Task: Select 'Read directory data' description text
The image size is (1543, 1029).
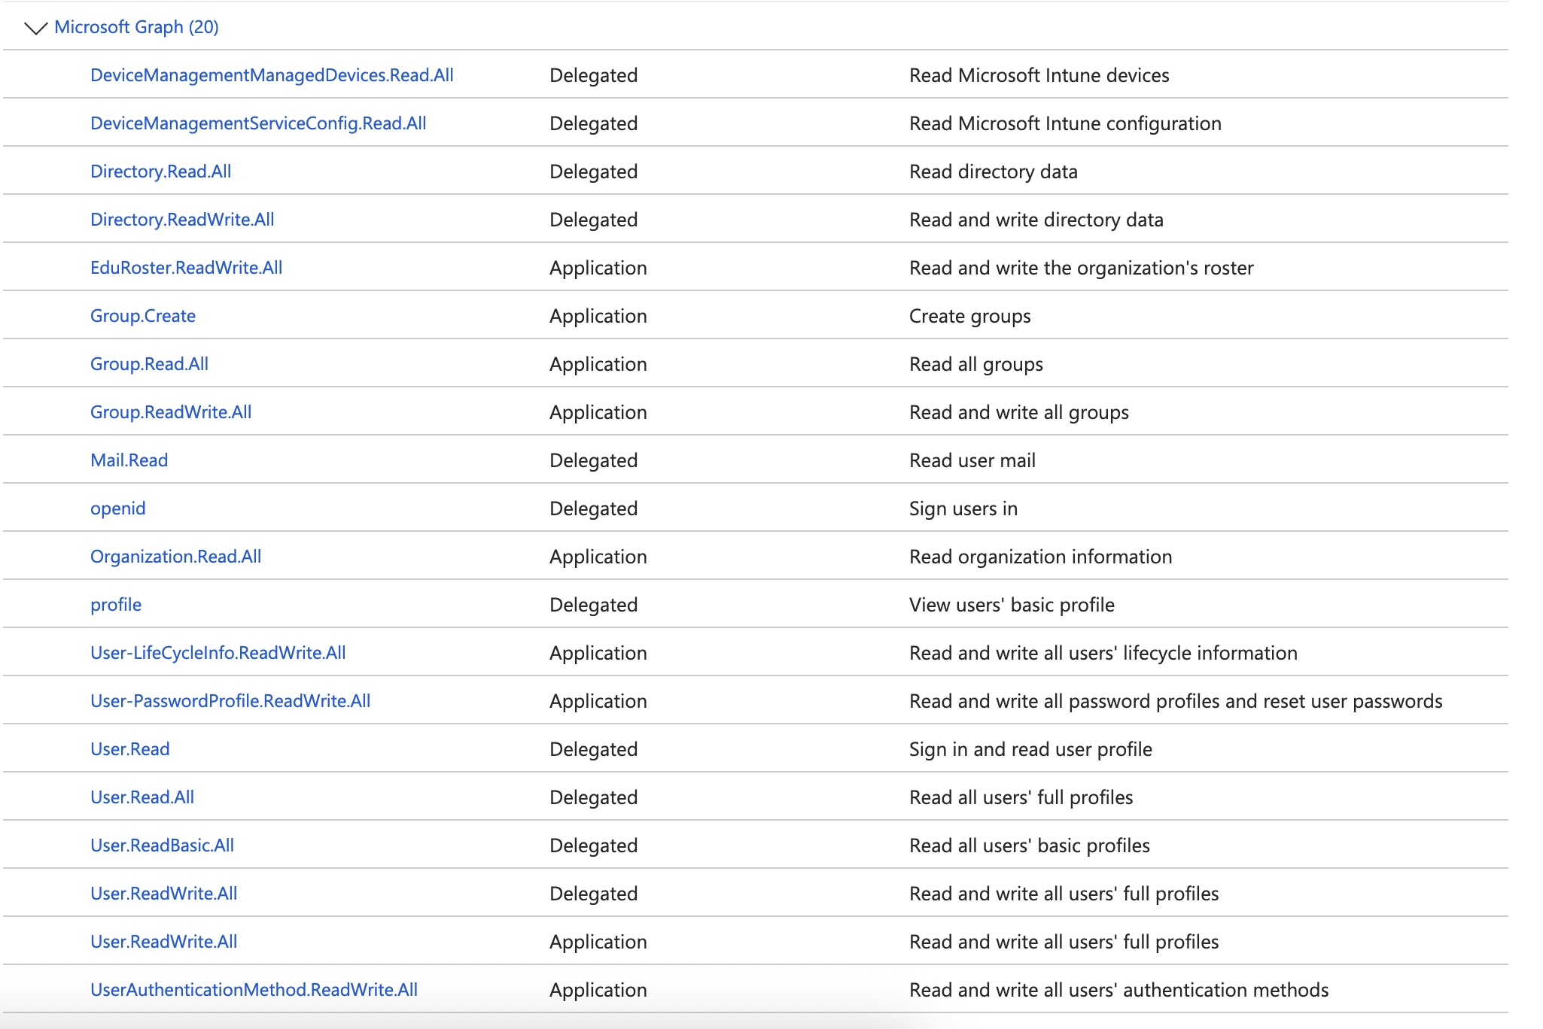Action: 993,171
